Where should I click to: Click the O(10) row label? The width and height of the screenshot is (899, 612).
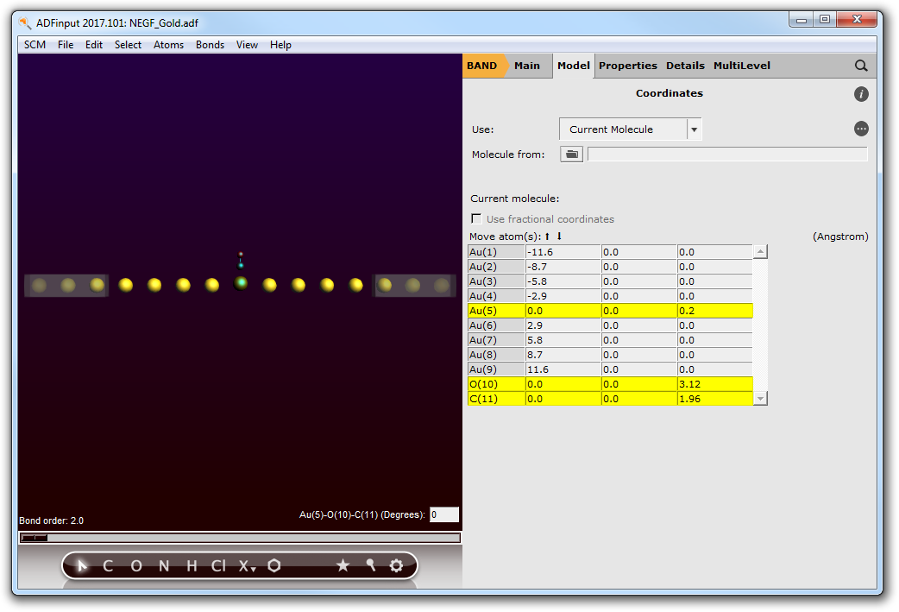[x=496, y=384]
